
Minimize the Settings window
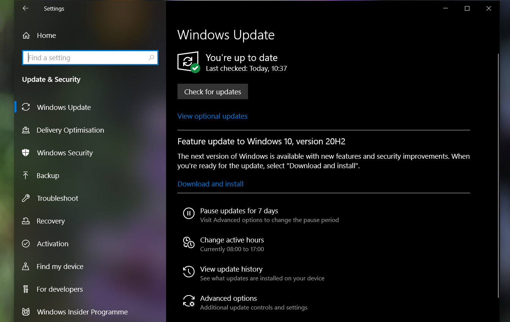(x=446, y=8)
